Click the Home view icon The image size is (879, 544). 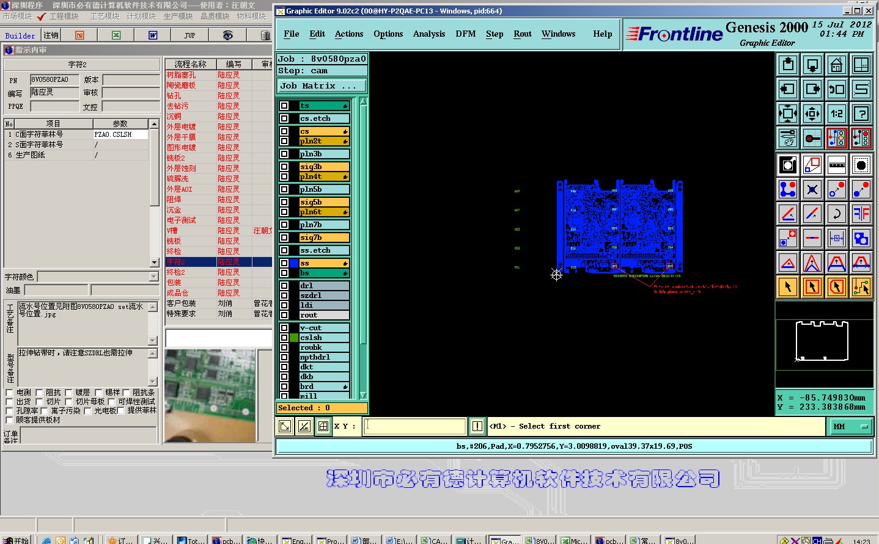coord(837,64)
